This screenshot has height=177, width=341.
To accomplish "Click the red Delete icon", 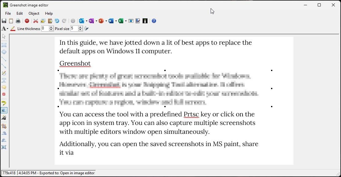I will coord(27,21).
